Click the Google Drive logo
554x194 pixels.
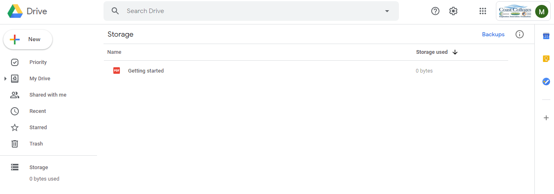pos(15,11)
